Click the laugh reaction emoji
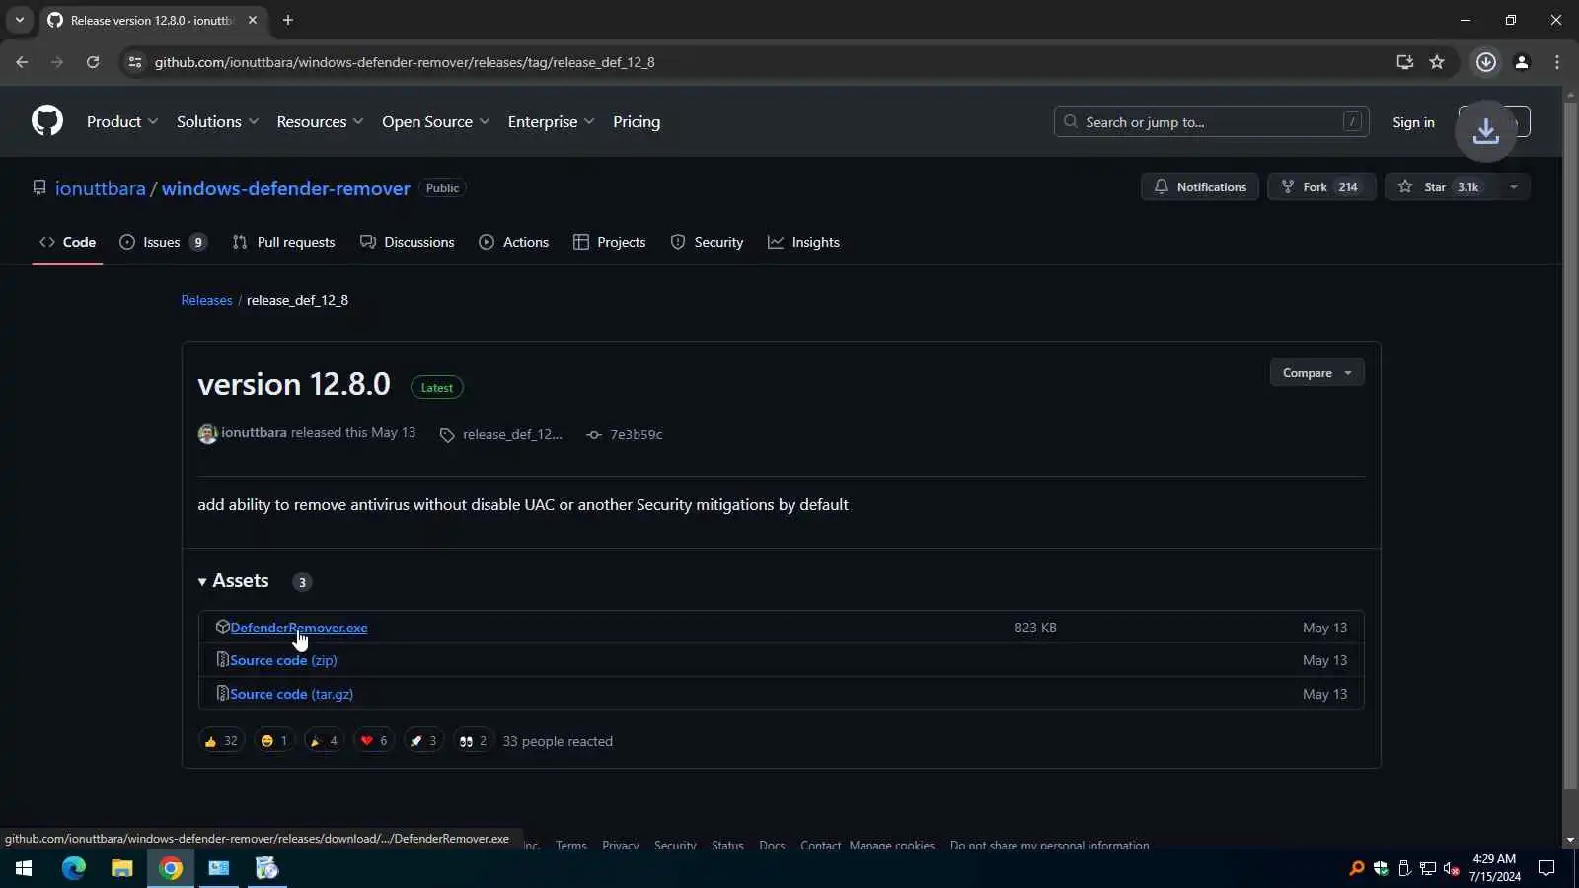 [x=274, y=741]
